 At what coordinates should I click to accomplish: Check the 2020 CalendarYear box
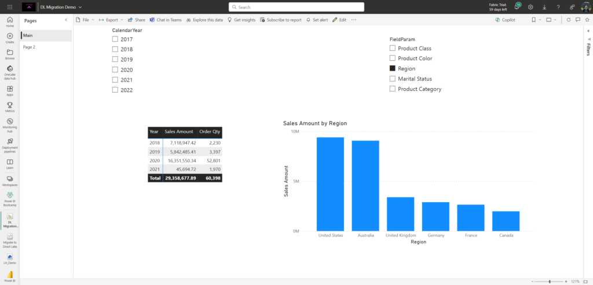click(x=115, y=70)
